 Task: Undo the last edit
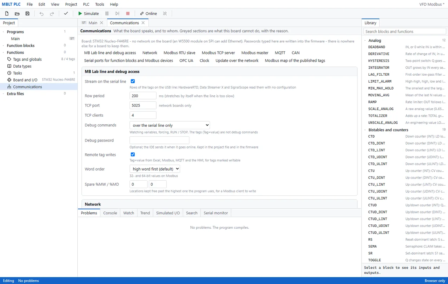coord(42,14)
